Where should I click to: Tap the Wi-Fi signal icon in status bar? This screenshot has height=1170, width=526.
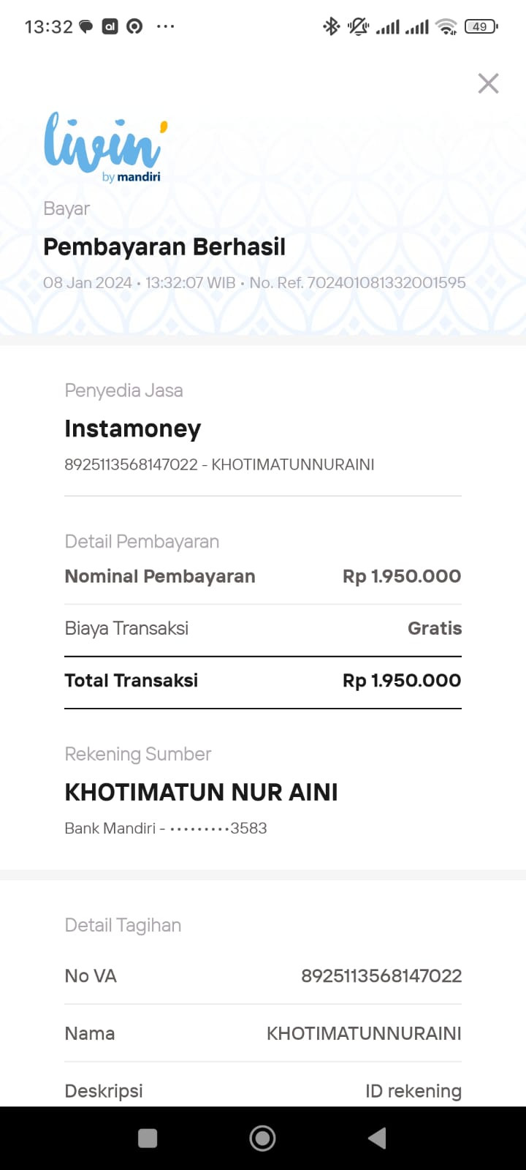tap(446, 26)
